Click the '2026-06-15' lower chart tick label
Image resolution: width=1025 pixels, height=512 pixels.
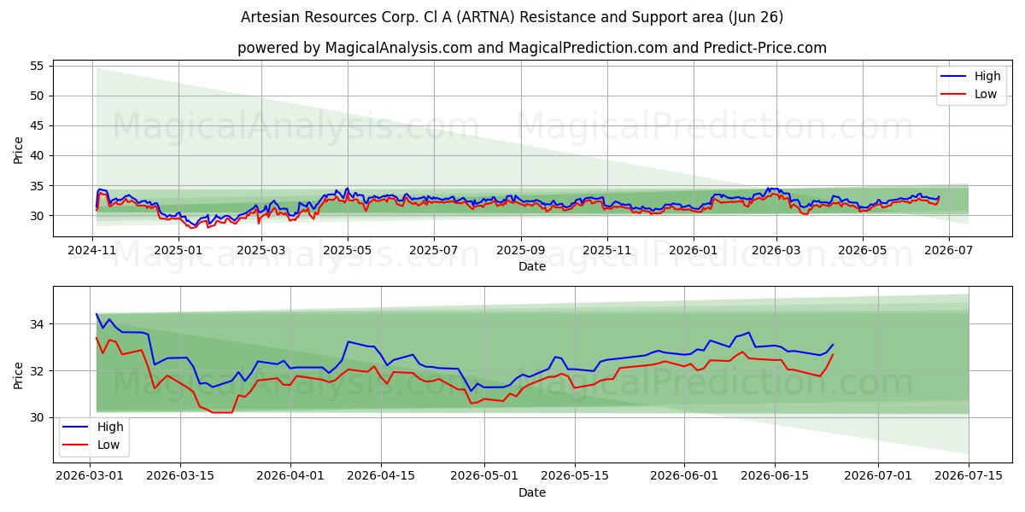775,476
